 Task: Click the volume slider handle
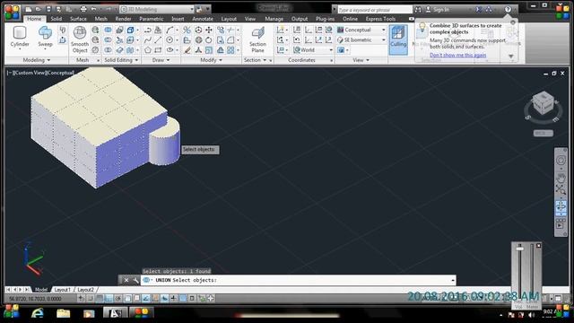pyautogui.click(x=520, y=249)
